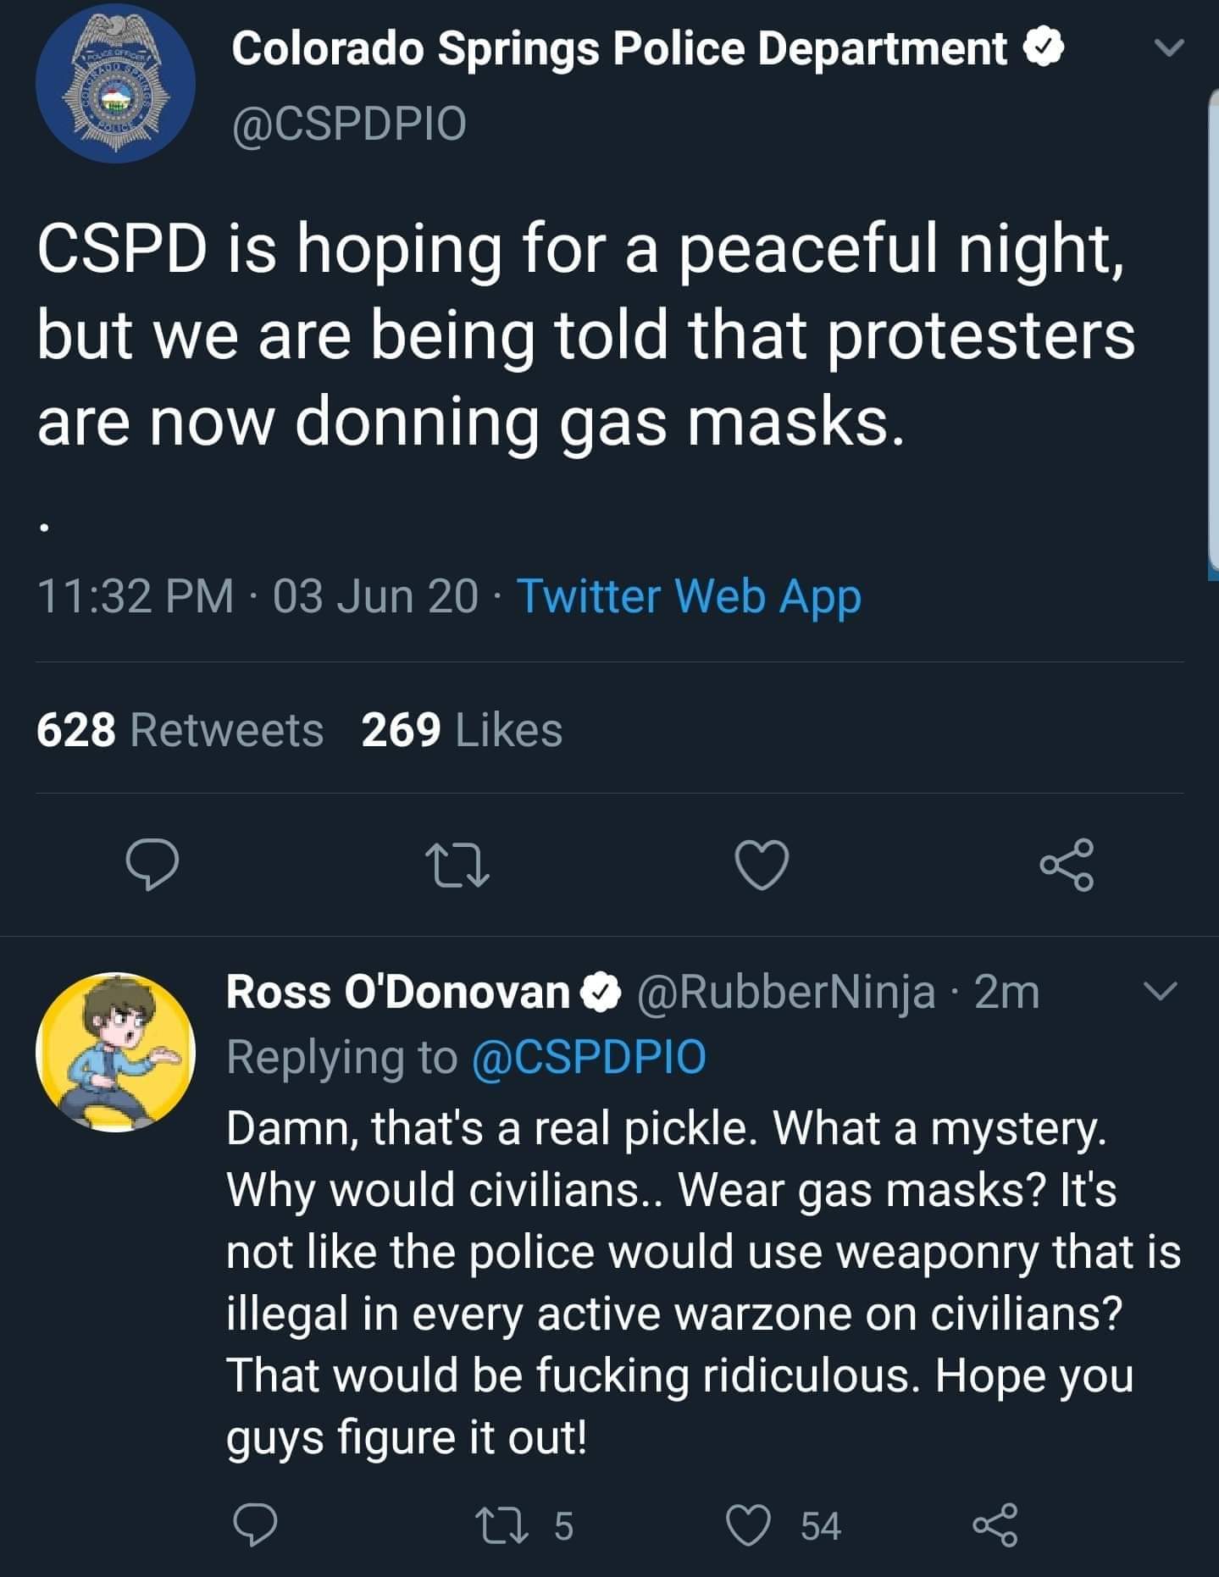Open Colorado Springs Police Department display name

coord(618,49)
